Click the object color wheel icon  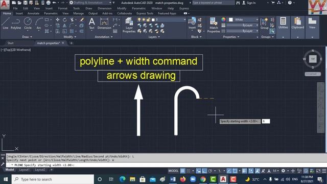click(223, 19)
